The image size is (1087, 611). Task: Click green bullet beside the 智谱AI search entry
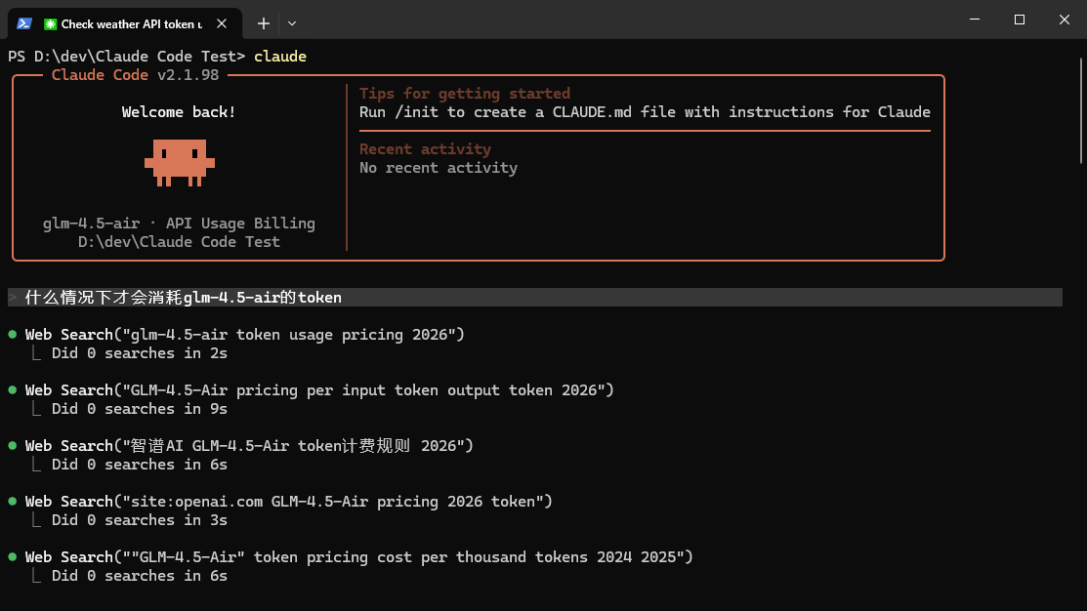tap(13, 446)
